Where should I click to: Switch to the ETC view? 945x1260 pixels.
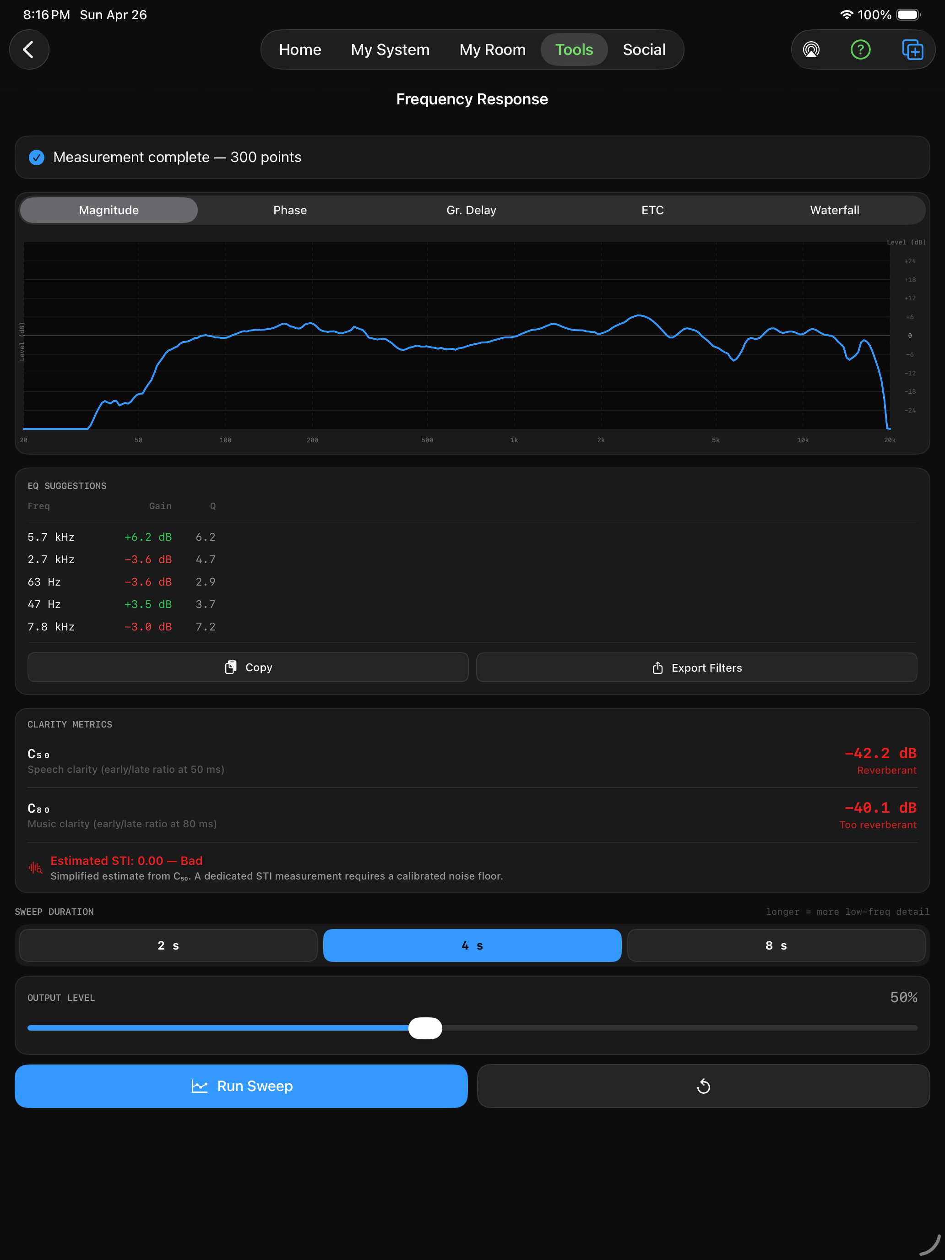[652, 210]
